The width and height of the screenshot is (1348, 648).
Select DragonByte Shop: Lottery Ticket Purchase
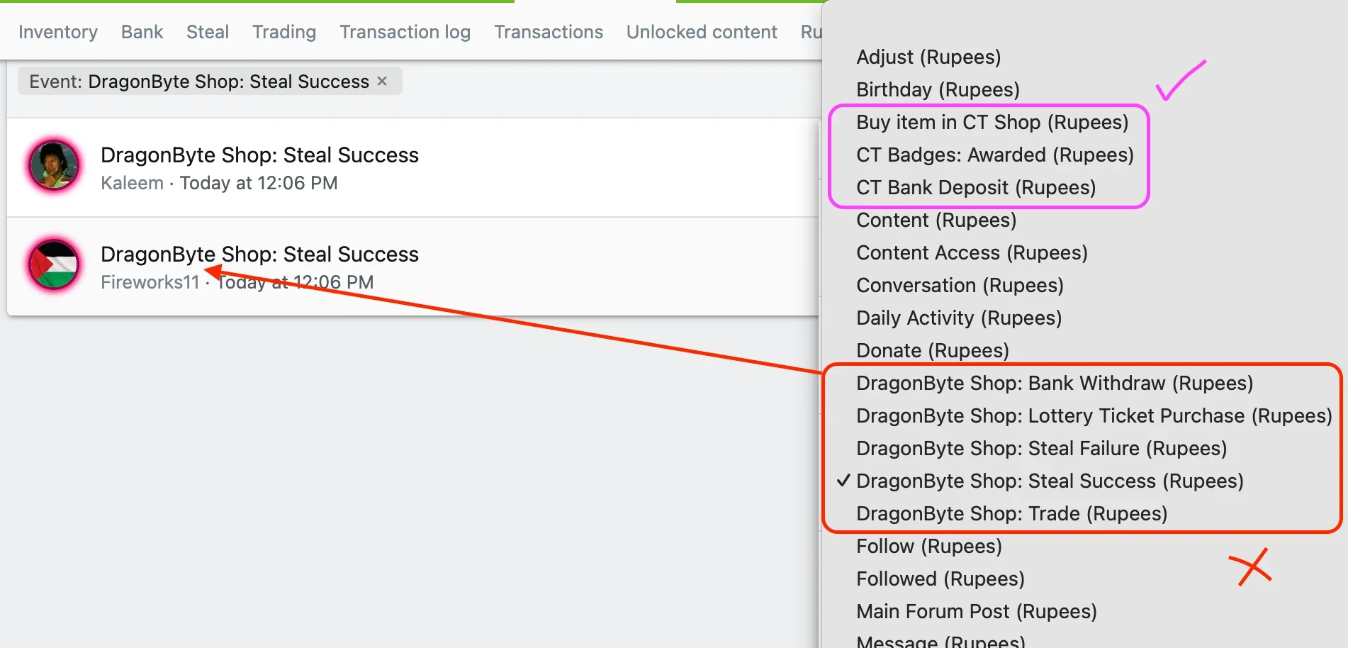click(1094, 415)
